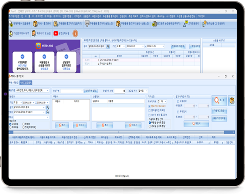This screenshot has width=245, height=194.
Task: Click the large 조회 magnifier search button
Action: click(x=219, y=101)
